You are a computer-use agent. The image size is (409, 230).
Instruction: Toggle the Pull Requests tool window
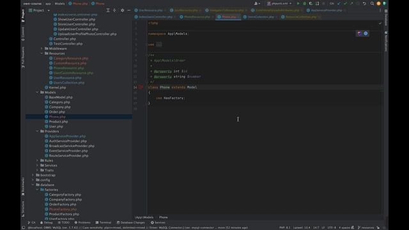click(x=23, y=57)
